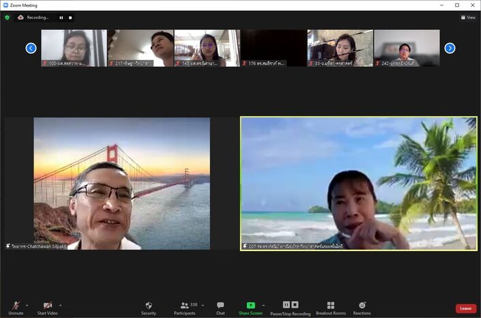Open the Security shield menu

[x=149, y=306]
